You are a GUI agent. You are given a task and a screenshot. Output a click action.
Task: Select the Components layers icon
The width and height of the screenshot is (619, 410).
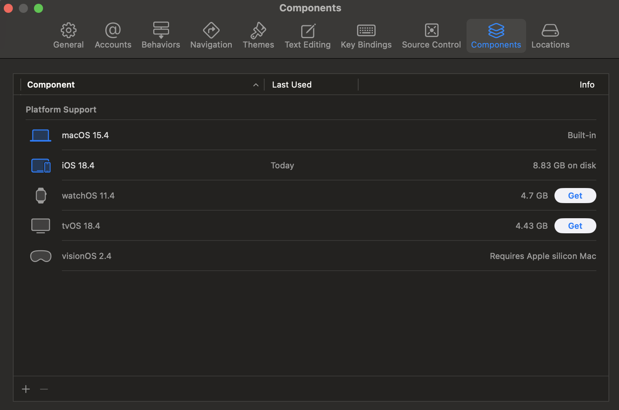496,30
